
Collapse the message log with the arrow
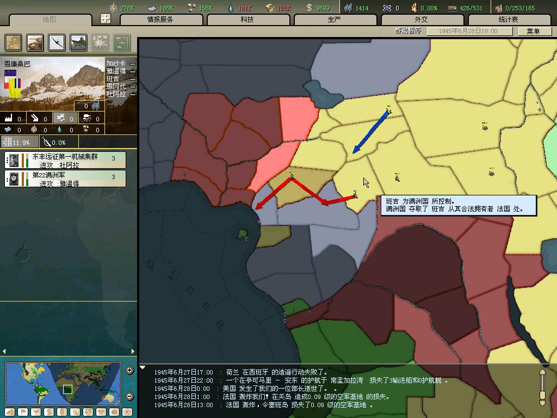point(143,368)
